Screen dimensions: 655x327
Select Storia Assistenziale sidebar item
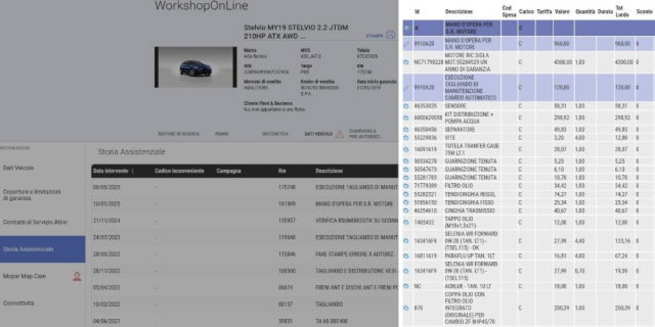coord(42,249)
